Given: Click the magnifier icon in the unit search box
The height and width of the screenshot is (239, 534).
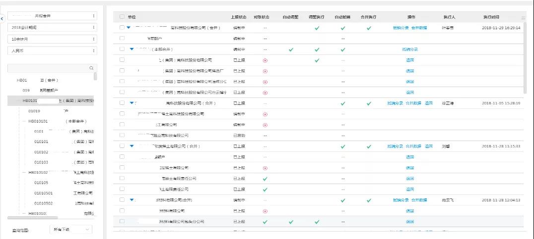Looking at the screenshot, I should coord(91,68).
